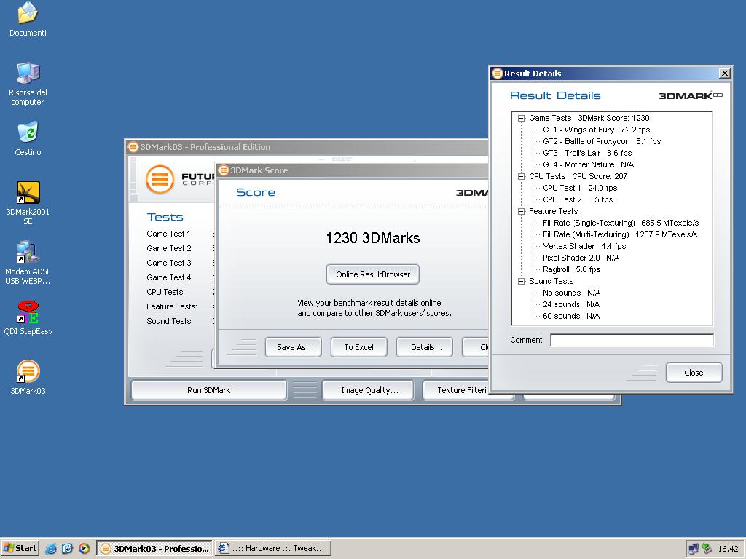746x559 pixels.
Task: Collapse the CPU Tests tree node
Action: coord(522,176)
